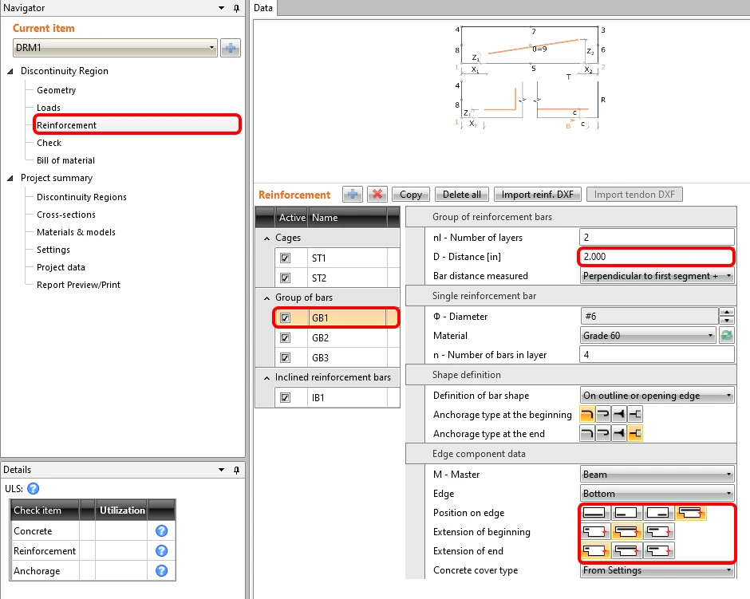Uncheck the ST1 cage active checkbox

(x=285, y=258)
